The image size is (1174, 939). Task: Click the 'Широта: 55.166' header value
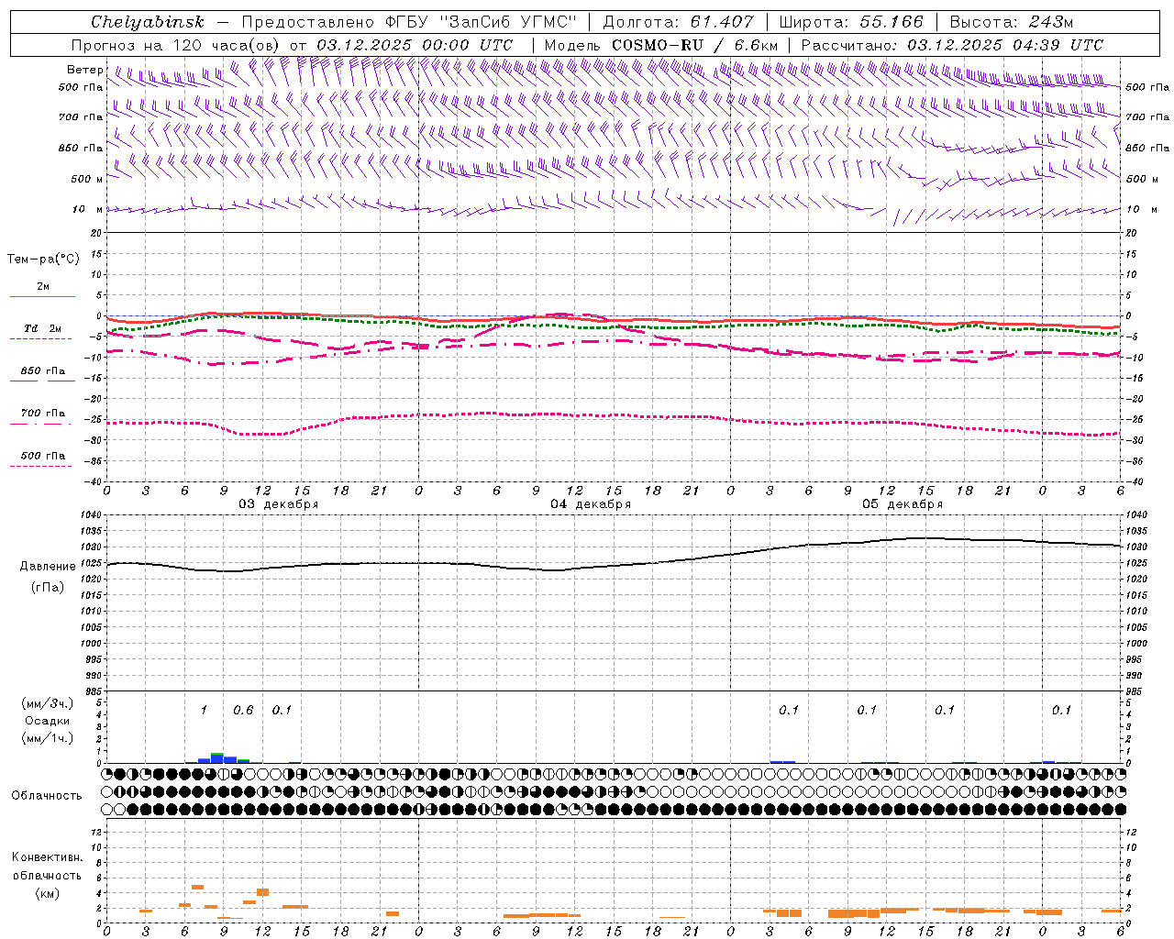click(850, 22)
